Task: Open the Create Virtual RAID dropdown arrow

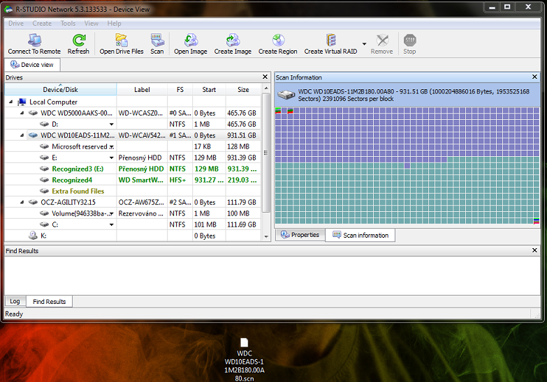Action: [x=364, y=44]
